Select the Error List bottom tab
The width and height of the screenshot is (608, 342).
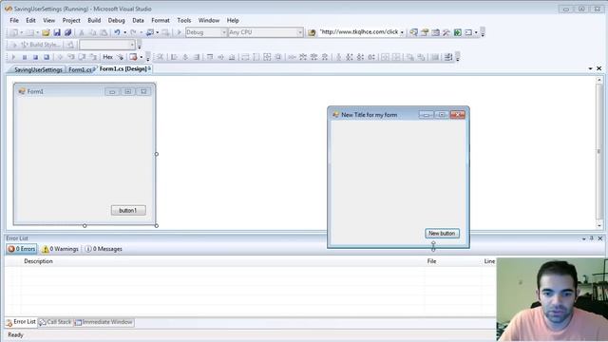click(21, 322)
